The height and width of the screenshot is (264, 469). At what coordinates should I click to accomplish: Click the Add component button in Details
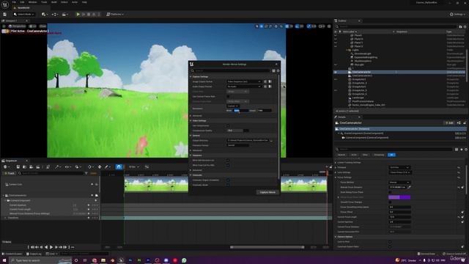click(449, 122)
